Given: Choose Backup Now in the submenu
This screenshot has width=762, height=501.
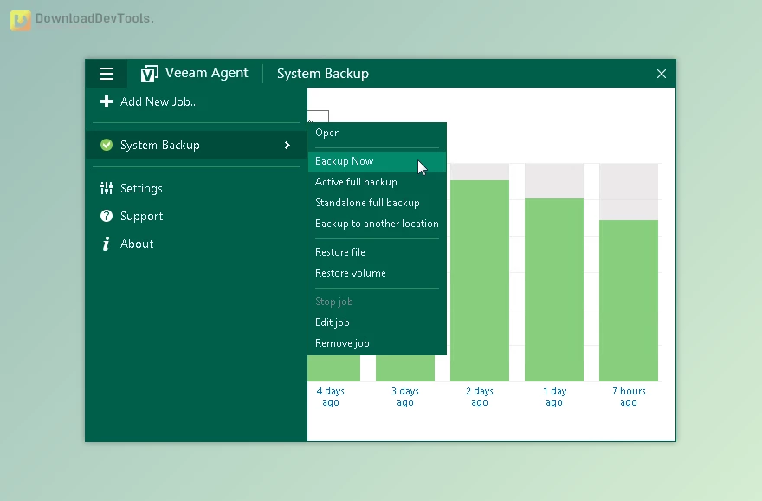Looking at the screenshot, I should click(x=345, y=161).
